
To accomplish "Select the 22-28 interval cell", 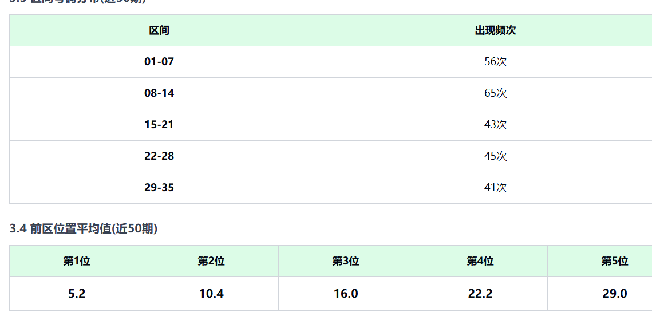I will coord(159,156).
